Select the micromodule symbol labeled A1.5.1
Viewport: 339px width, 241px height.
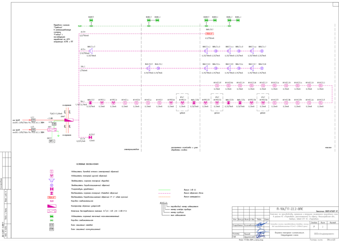(90, 137)
